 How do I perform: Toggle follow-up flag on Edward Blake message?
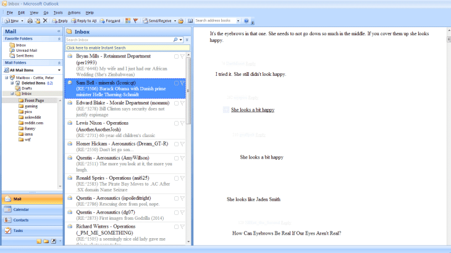click(x=183, y=102)
